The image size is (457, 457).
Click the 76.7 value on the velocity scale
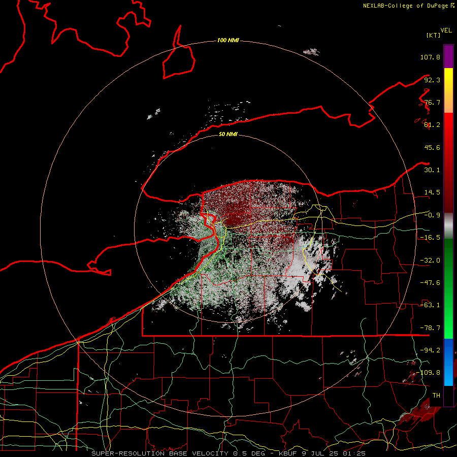[432, 102]
